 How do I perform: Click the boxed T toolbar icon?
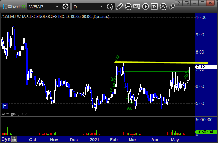pos(154,7)
